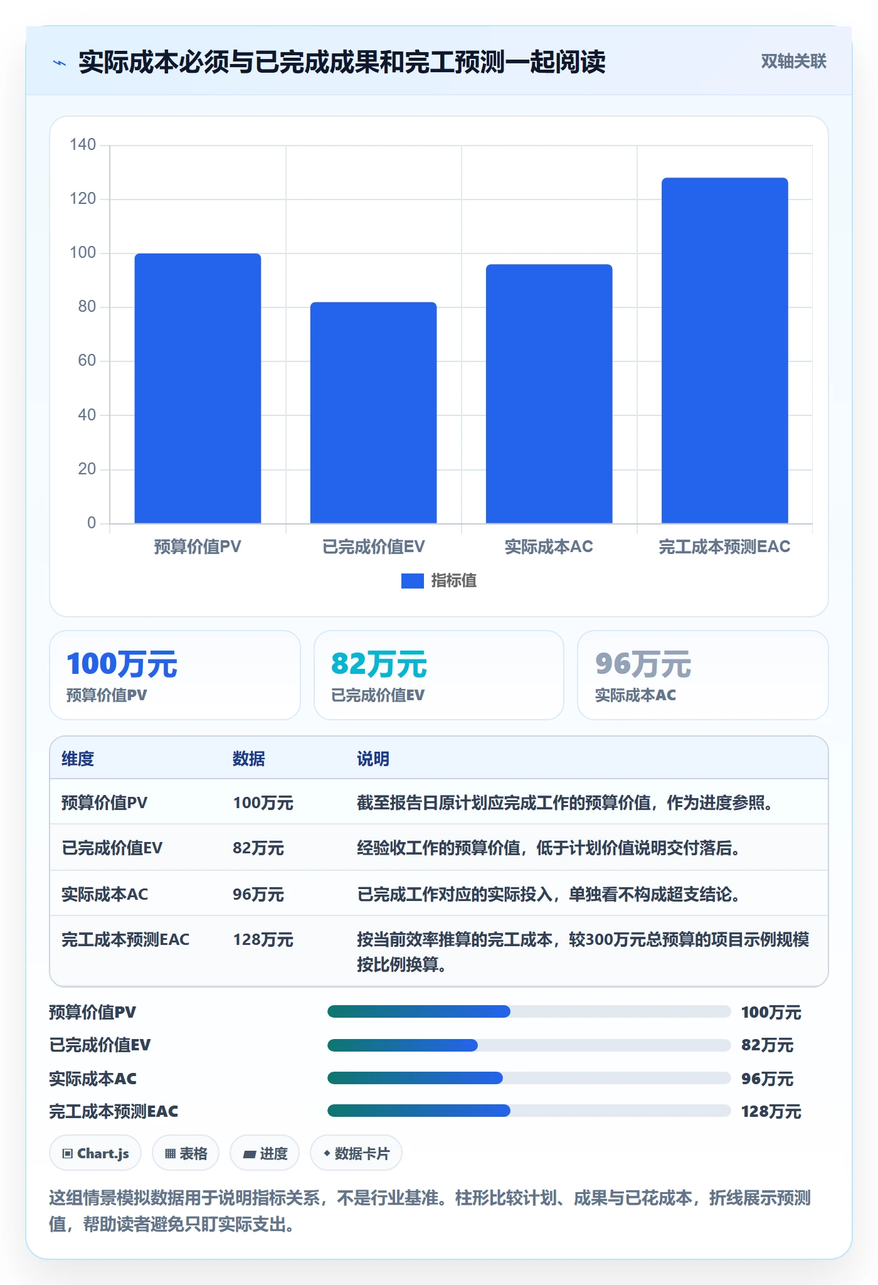Select the 实际成本AC bar in chart
Viewport: 878px width, 1285px height.
click(549, 393)
